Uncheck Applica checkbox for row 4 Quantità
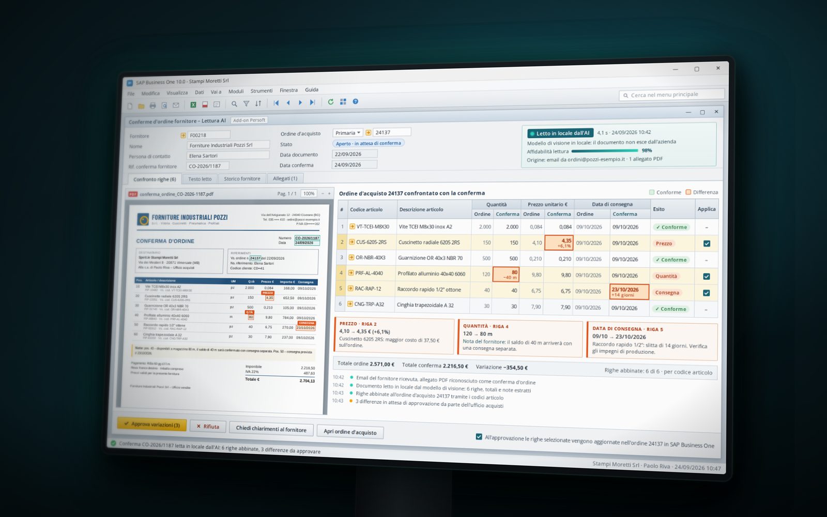This screenshot has height=517, width=827. click(707, 277)
